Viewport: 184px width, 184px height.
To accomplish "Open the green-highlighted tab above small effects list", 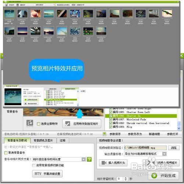I will (x=70, y=89).
